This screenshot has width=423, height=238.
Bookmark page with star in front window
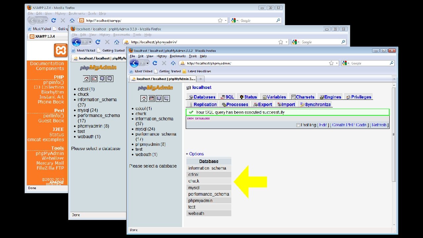[331, 63]
